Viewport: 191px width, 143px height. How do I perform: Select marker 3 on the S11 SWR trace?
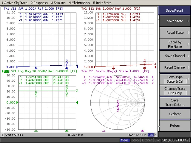tap(67, 64)
